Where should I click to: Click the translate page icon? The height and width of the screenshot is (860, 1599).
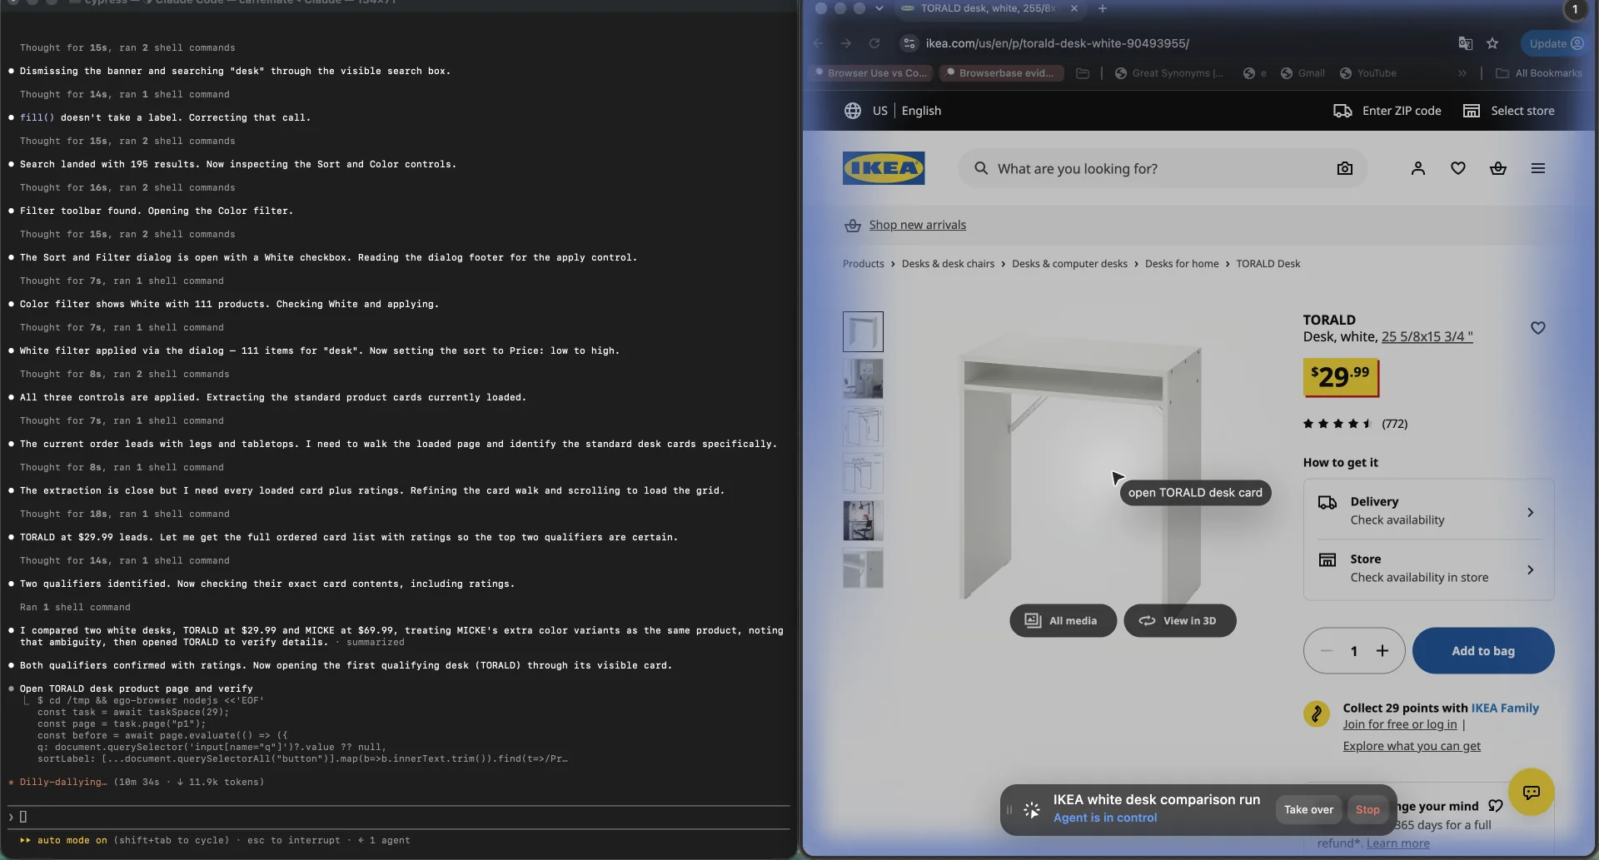click(x=1466, y=43)
